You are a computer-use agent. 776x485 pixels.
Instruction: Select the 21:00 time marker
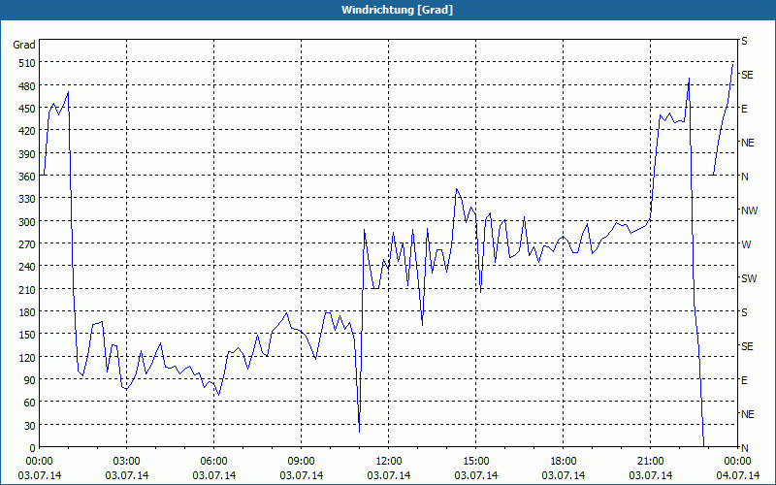[650, 462]
